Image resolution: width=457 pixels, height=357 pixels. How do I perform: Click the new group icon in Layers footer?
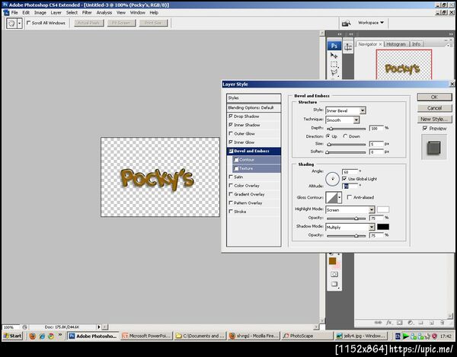click(421, 323)
